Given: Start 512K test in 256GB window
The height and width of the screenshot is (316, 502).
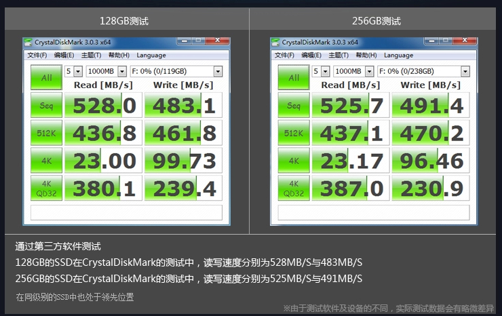Looking at the screenshot, I should (294, 133).
